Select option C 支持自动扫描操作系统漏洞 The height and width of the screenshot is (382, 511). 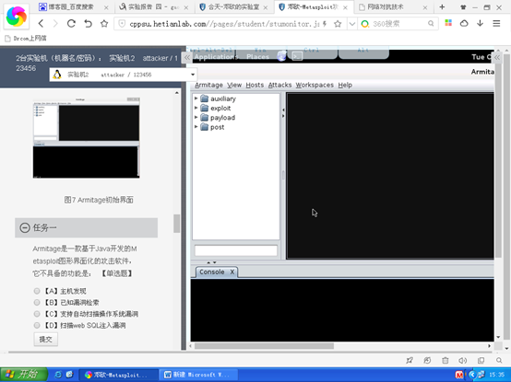pos(37,314)
